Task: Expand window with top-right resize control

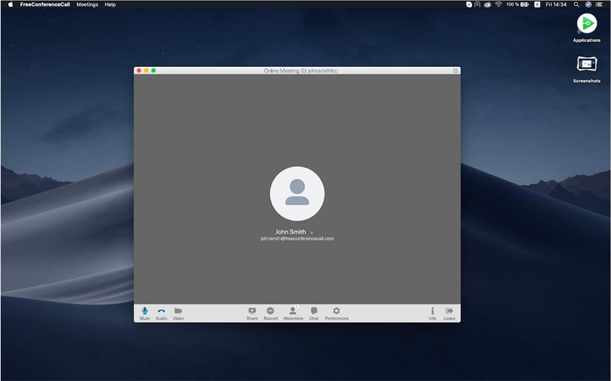Action: tap(454, 70)
